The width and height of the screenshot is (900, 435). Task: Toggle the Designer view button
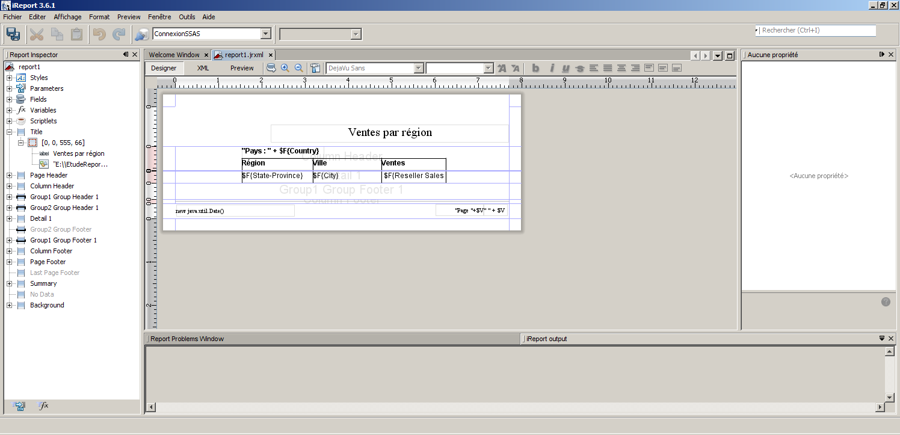164,68
